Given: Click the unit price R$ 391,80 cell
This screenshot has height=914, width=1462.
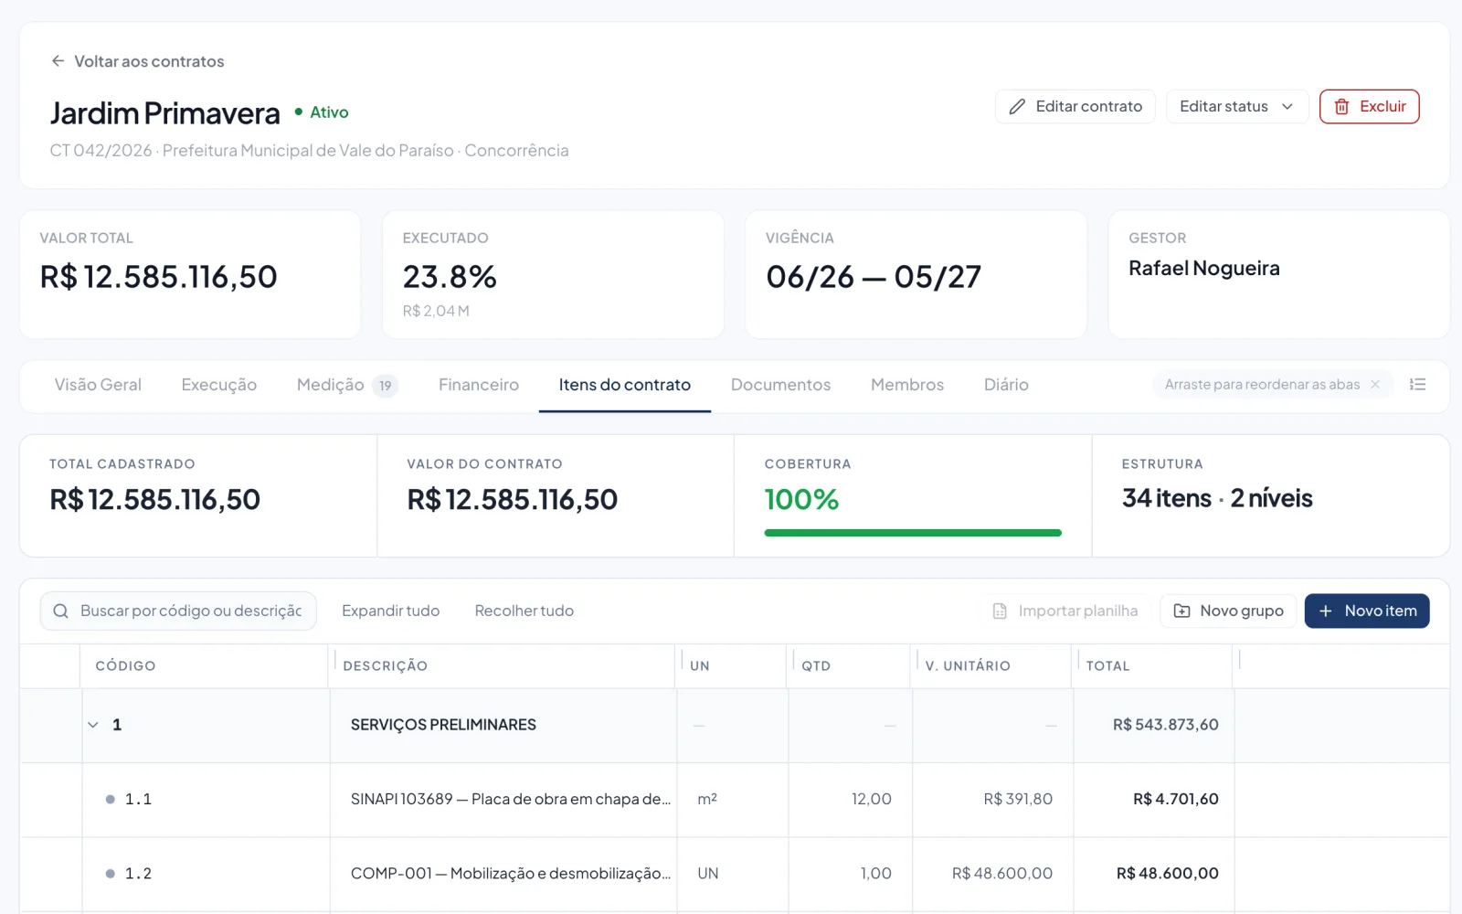Looking at the screenshot, I should click(x=1018, y=800).
